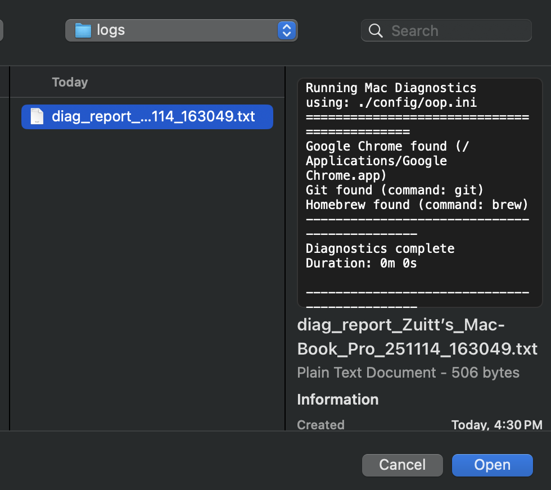Image resolution: width=551 pixels, height=490 pixels.
Task: Click the 'Homebrew found' line in the preview
Action: point(417,205)
